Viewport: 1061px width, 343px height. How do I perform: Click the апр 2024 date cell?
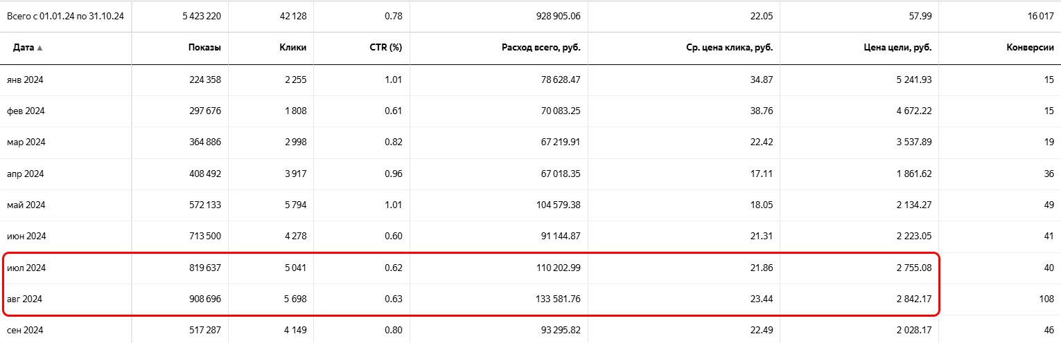pyautogui.click(x=26, y=173)
